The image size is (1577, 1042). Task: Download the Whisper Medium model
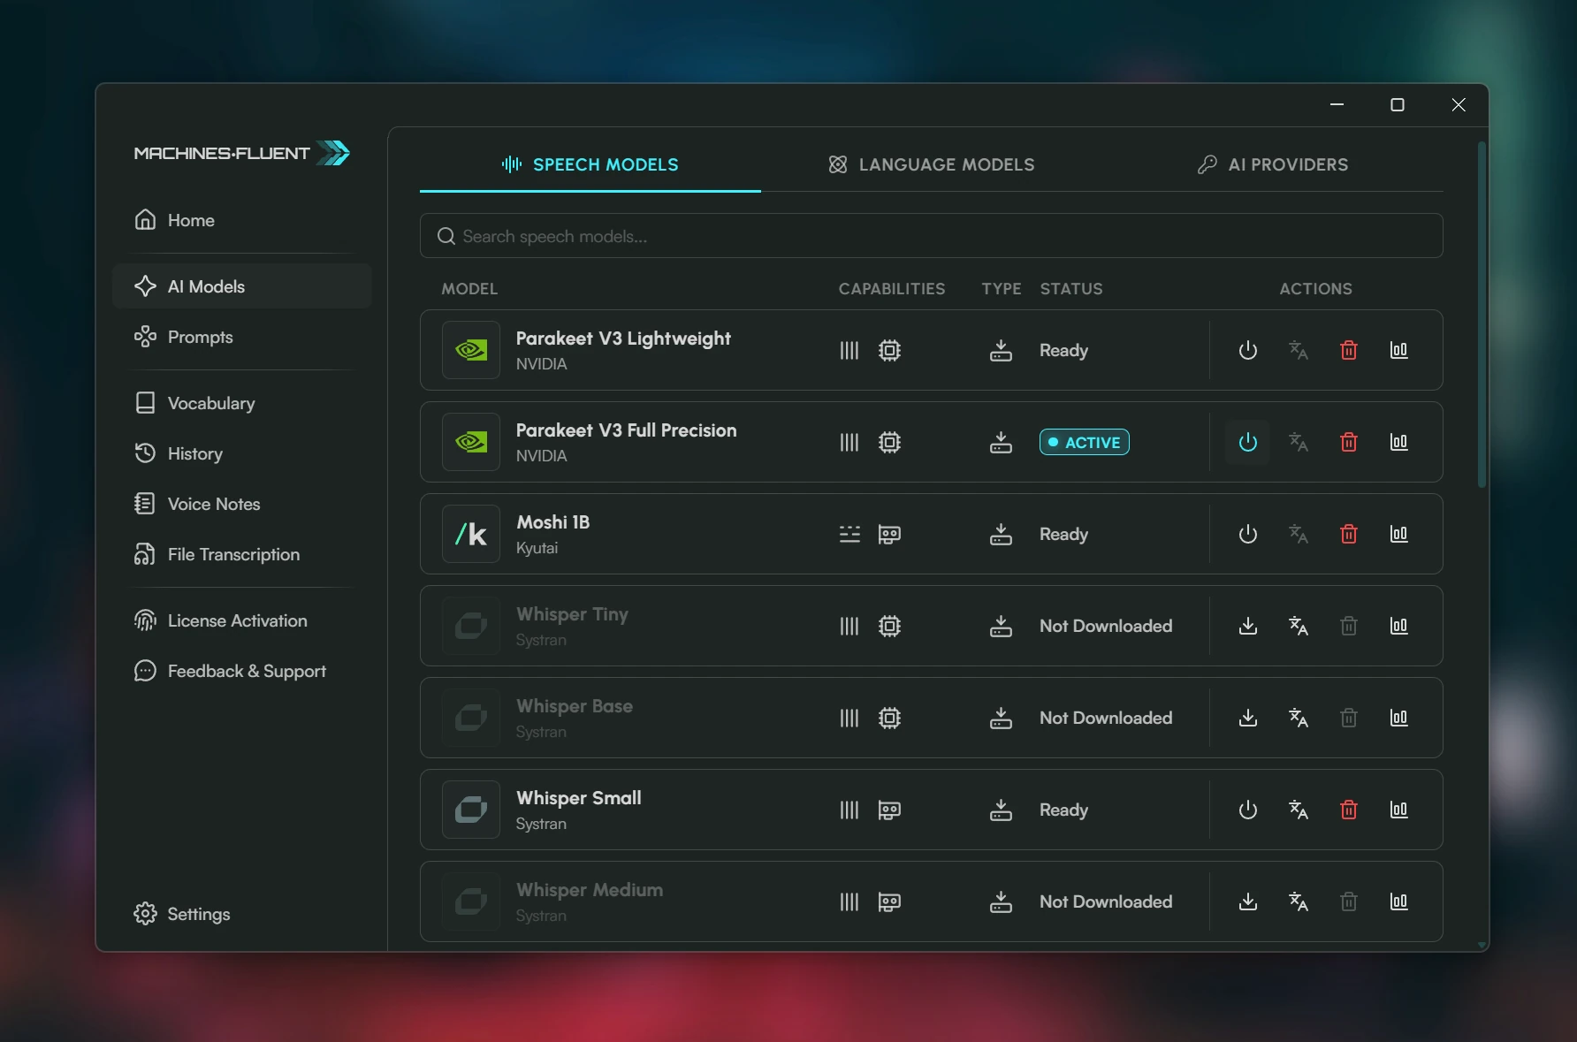tap(1247, 901)
